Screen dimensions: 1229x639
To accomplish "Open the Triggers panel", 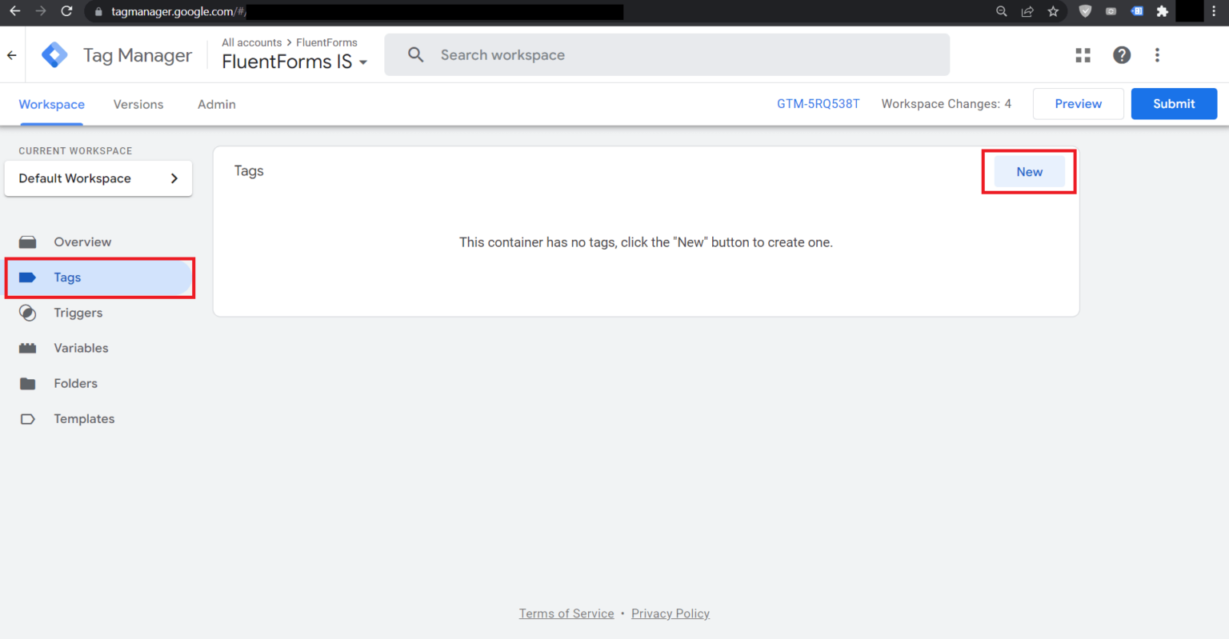I will point(78,313).
